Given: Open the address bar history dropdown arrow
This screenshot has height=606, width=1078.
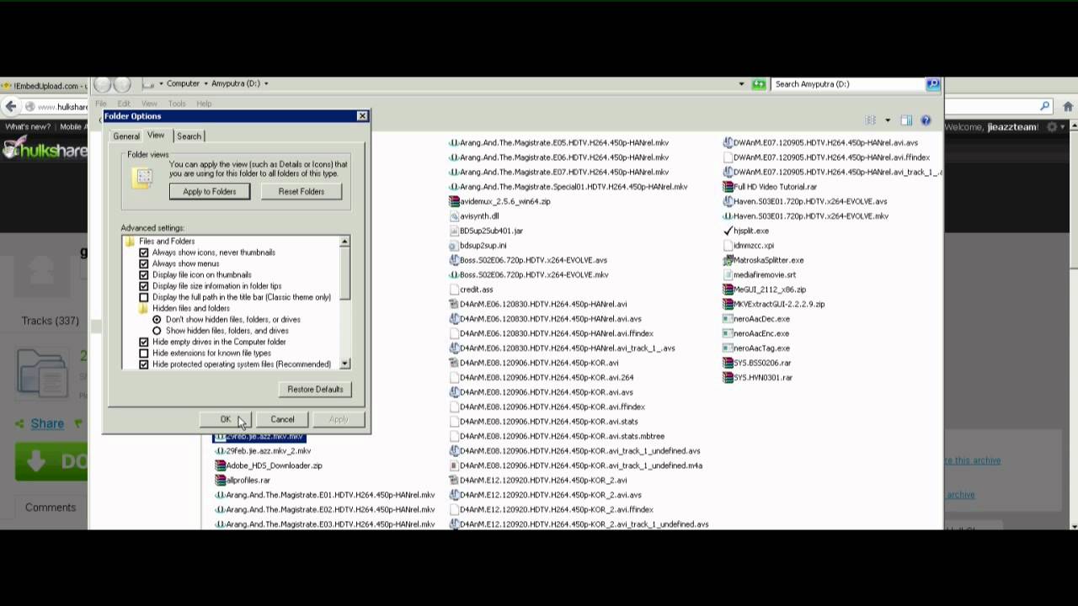Looking at the screenshot, I should [x=741, y=84].
